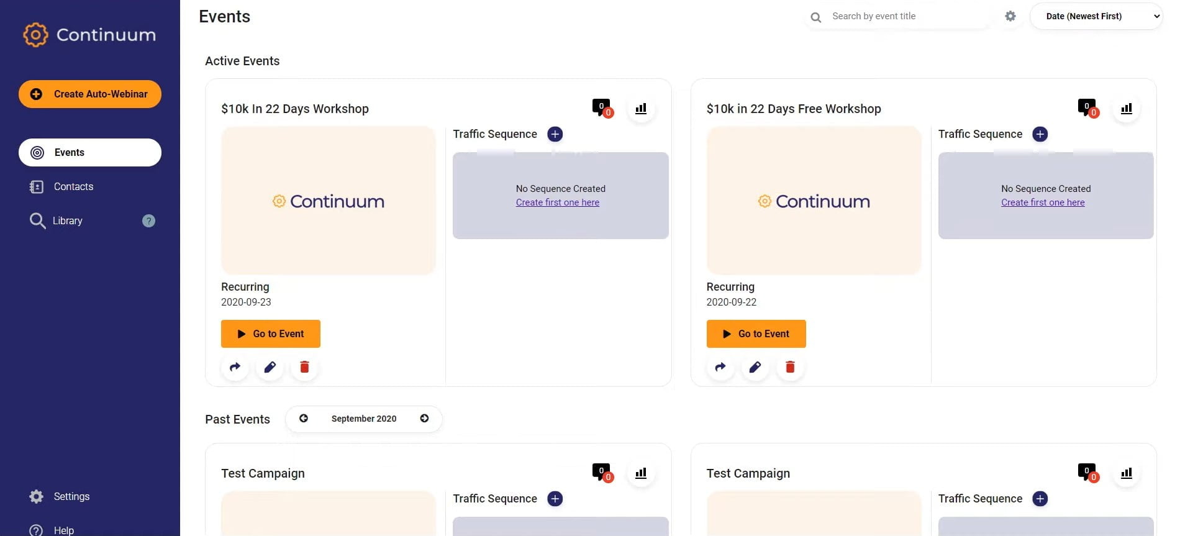Add traffic sequence to right Test Campaign
The width and height of the screenshot is (1180, 536).
pyautogui.click(x=1040, y=499)
